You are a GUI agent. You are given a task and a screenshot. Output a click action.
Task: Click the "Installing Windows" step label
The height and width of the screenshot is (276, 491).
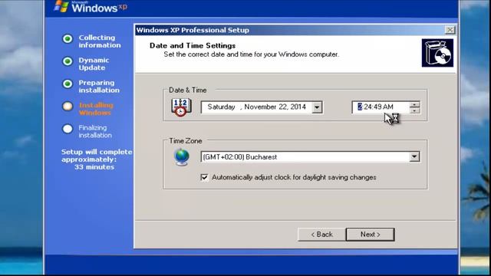point(96,109)
